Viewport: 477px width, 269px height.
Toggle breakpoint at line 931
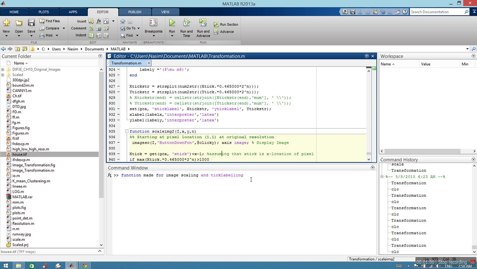coord(119,109)
